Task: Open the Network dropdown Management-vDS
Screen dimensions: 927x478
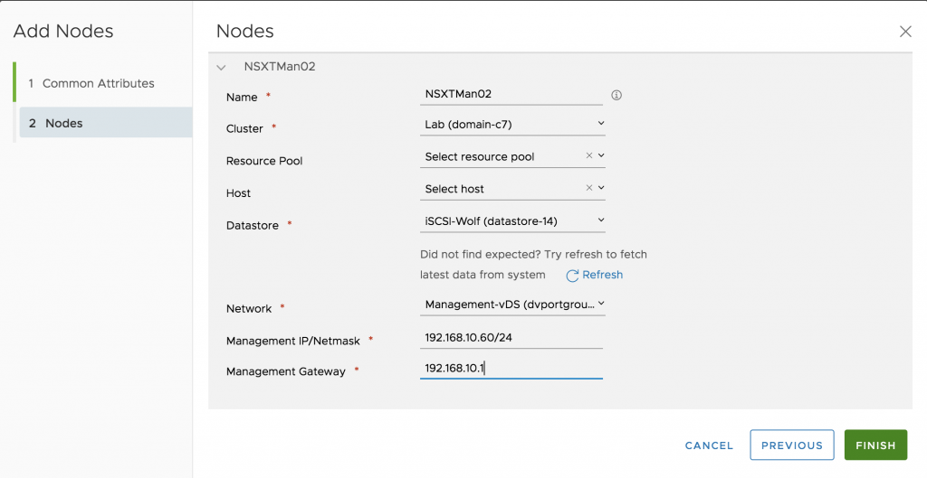Action: 512,305
